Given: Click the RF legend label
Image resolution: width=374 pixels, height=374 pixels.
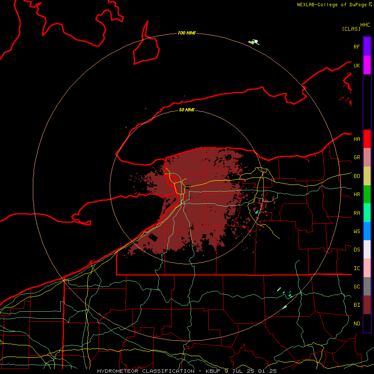Looking at the screenshot, I should [357, 47].
